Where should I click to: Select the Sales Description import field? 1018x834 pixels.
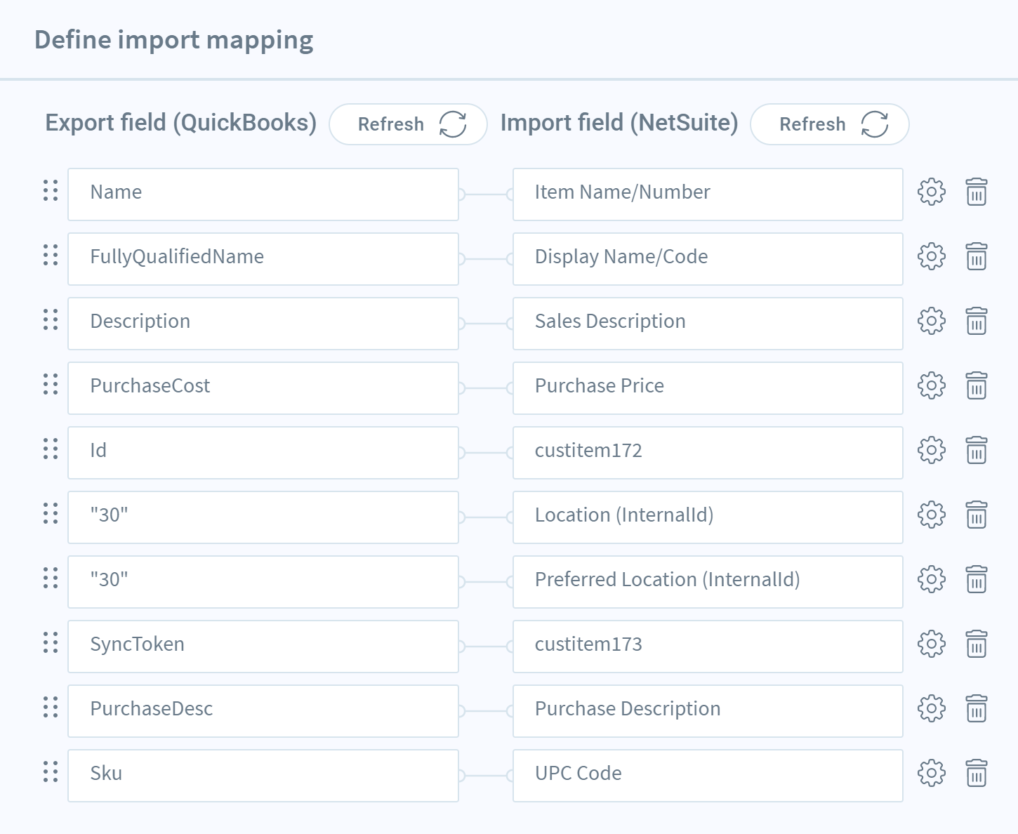[x=708, y=324]
